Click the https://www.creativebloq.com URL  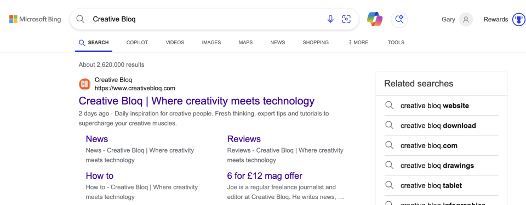click(x=135, y=89)
